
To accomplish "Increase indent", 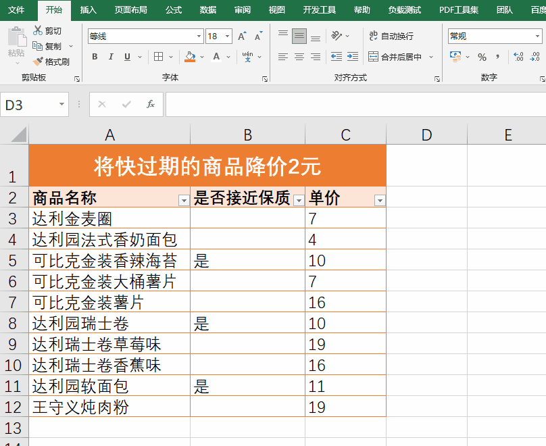I will click(x=352, y=56).
